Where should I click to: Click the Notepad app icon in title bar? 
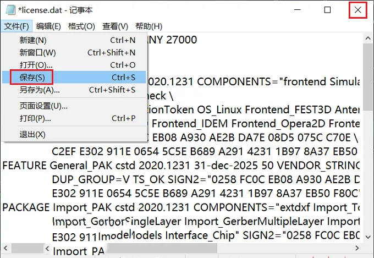(x=10, y=10)
